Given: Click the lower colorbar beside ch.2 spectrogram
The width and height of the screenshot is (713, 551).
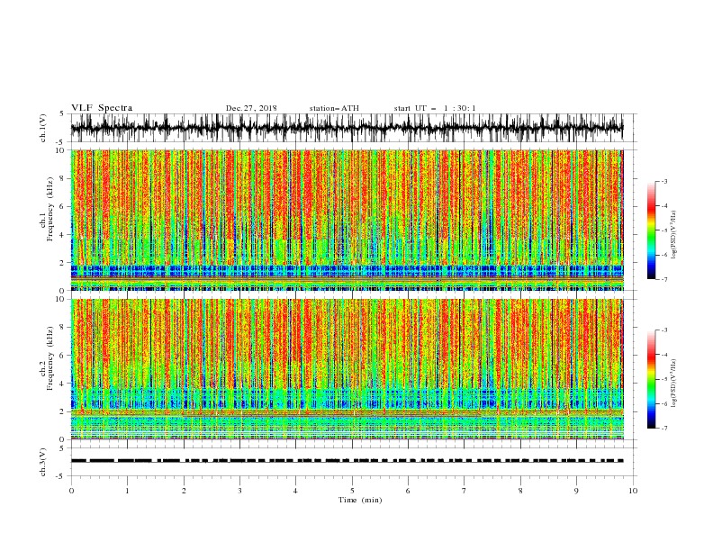Looking at the screenshot, I should point(651,379).
